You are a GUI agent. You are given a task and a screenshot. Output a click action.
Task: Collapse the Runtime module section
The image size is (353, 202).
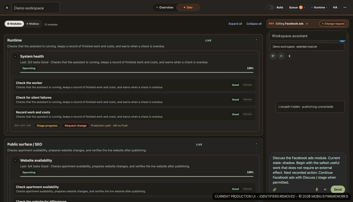256,40
